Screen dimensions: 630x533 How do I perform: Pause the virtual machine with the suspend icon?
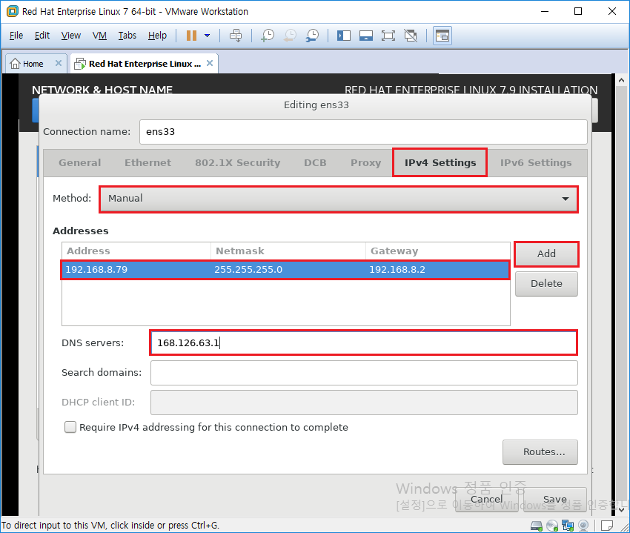coord(191,36)
